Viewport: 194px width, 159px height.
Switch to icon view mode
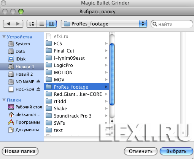click(x=32, y=24)
